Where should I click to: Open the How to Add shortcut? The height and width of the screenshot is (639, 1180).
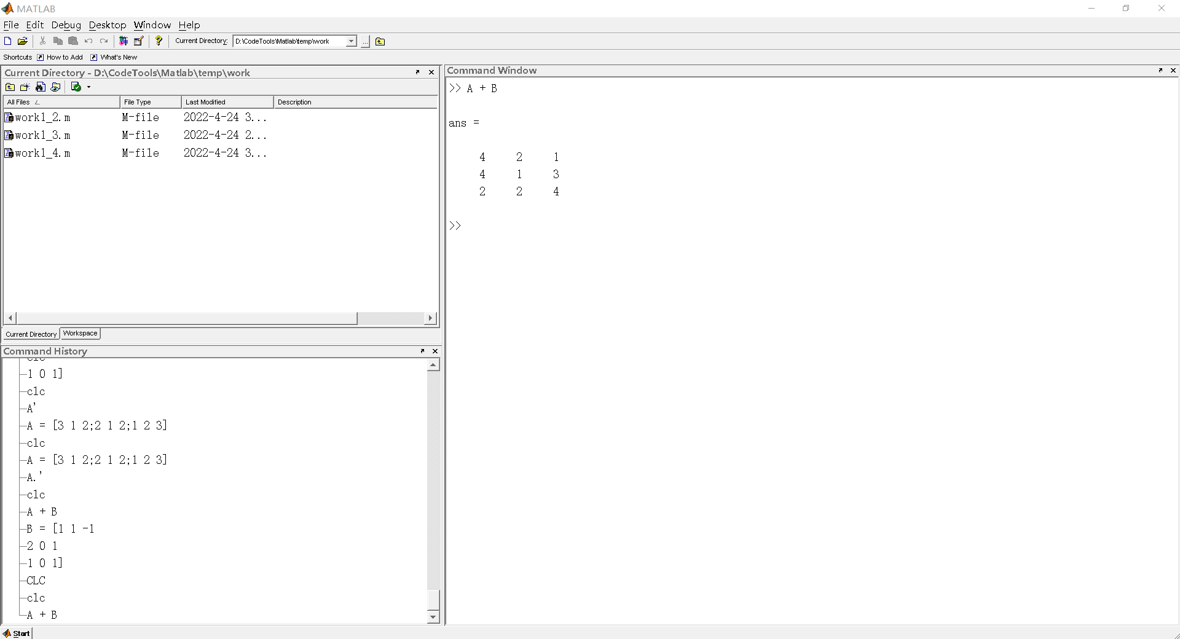click(60, 57)
